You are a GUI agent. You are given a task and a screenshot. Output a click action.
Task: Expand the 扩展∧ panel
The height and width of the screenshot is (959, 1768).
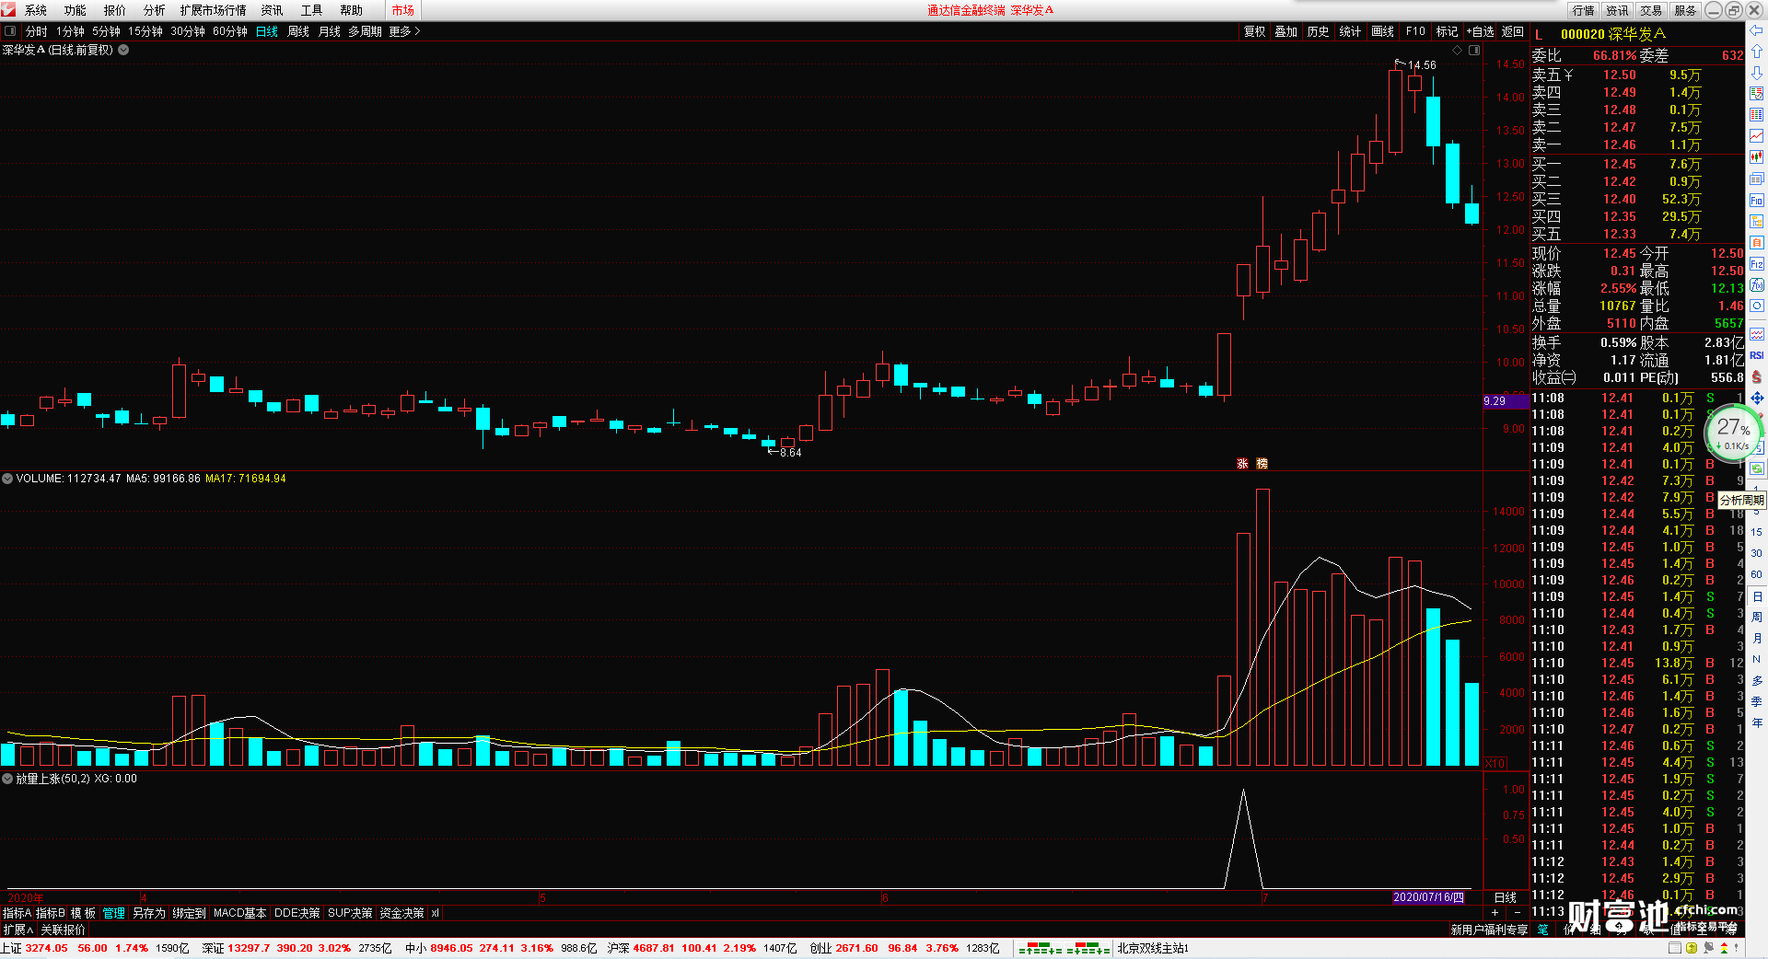click(18, 930)
